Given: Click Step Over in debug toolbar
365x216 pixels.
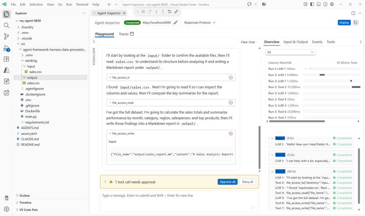Looking at the screenshot, I should [150, 12].
